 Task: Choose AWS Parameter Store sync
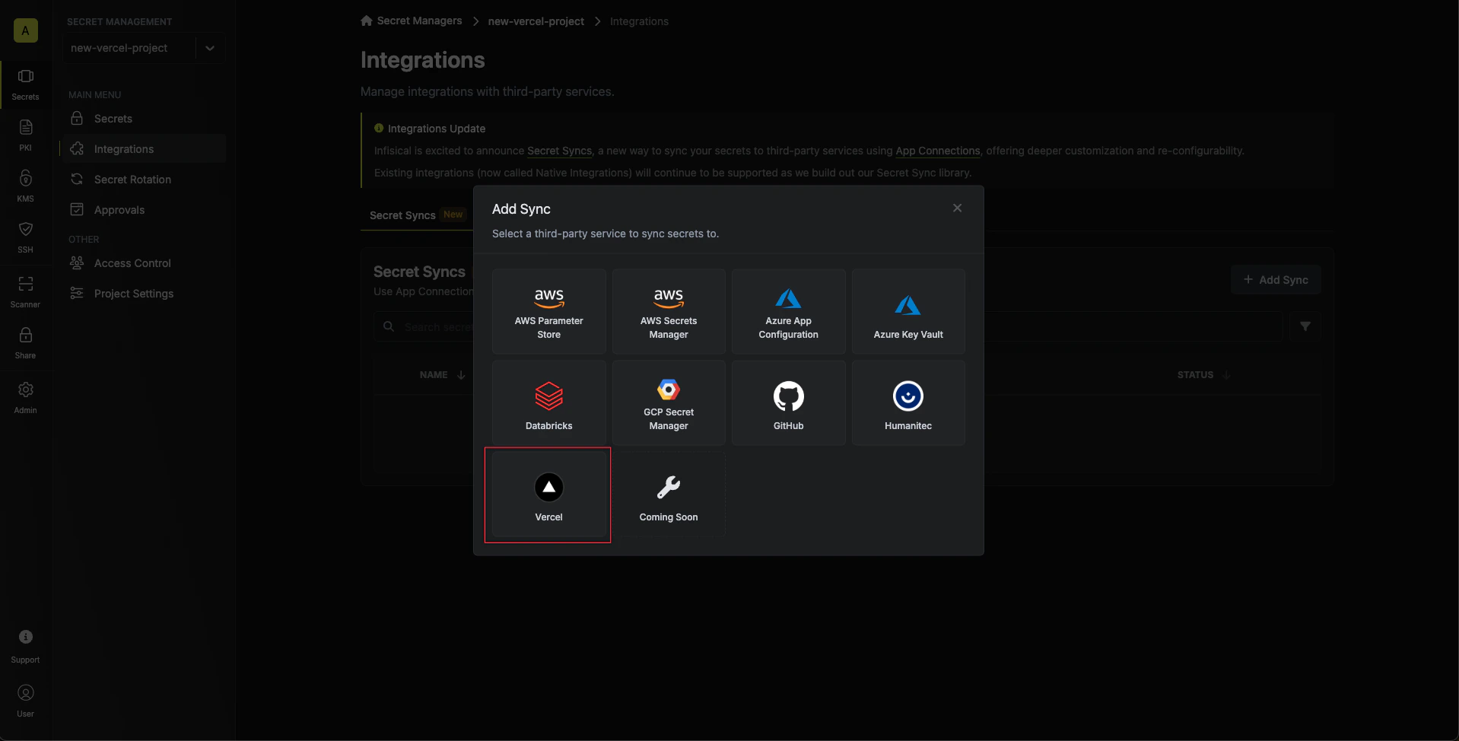pos(548,312)
